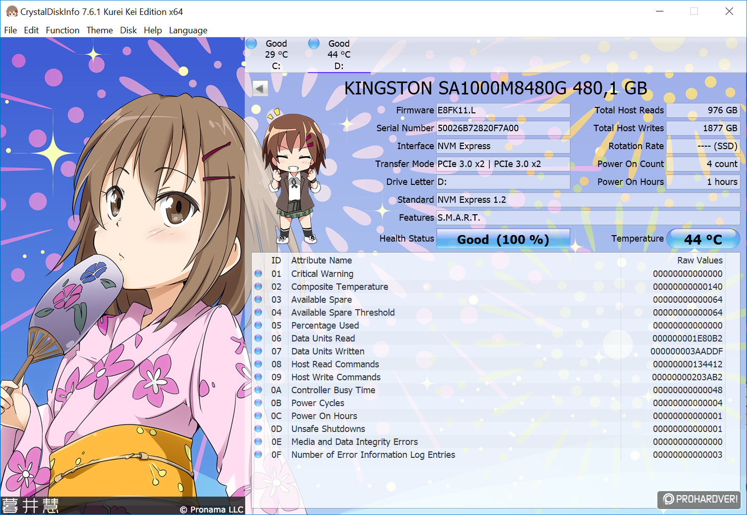Click raw value 00000000203AB2
The image size is (747, 515).
[687, 377]
